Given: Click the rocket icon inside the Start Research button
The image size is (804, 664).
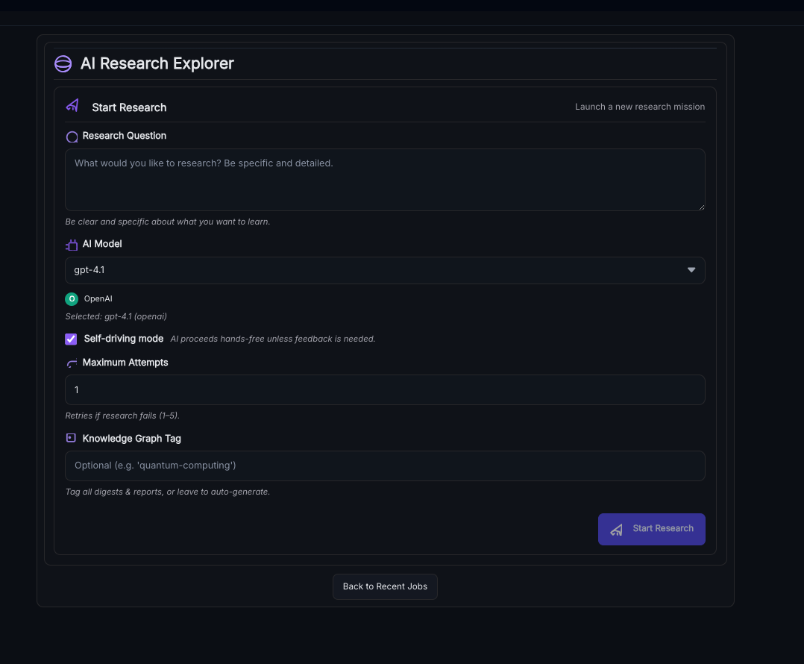Looking at the screenshot, I should click(616, 530).
